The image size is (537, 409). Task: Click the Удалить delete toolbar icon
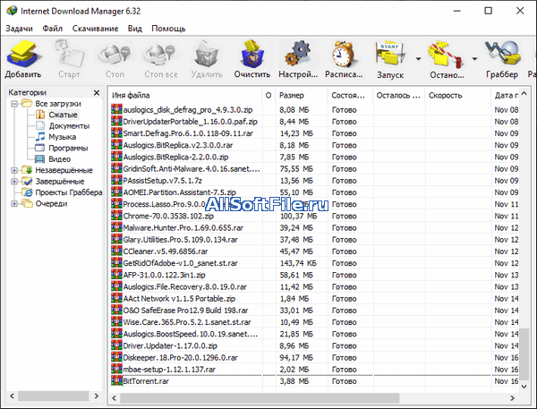click(x=207, y=54)
